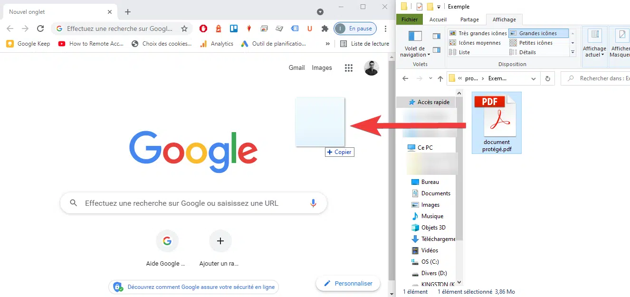Open the Volet de navigation dropdown

coord(415,44)
